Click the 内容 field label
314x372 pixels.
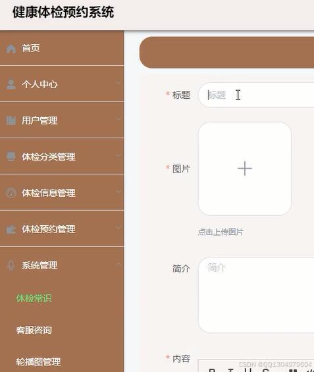point(181,358)
